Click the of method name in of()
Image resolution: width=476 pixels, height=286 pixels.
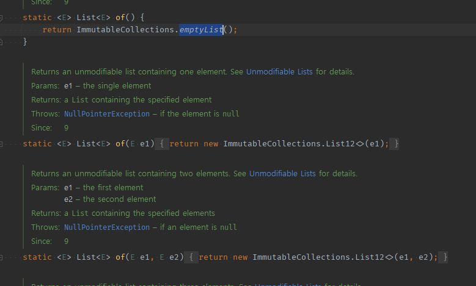click(x=120, y=17)
